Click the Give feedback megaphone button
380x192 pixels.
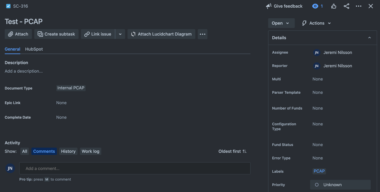click(284, 6)
